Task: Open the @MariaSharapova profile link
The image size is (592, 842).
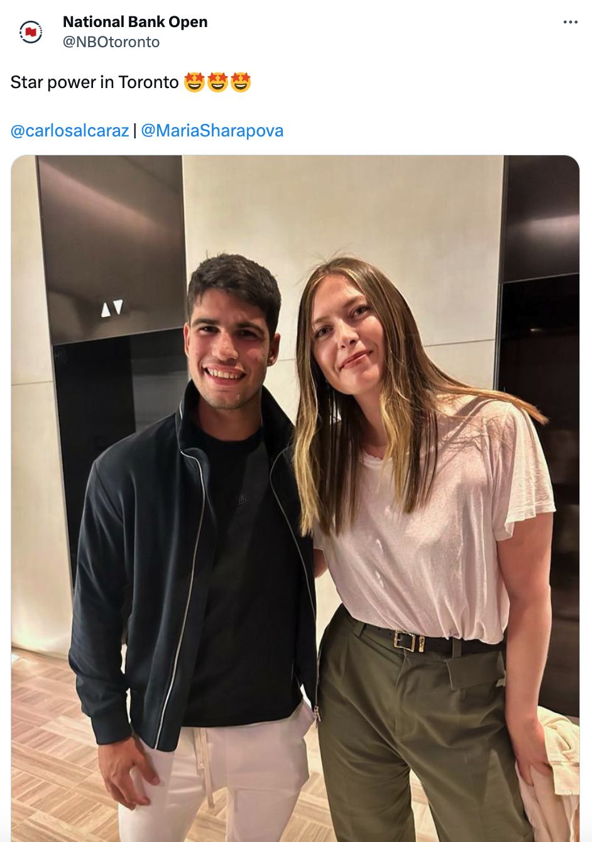Action: [212, 130]
